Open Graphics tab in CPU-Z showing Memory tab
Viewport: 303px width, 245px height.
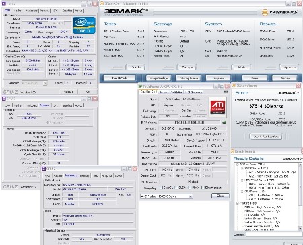[67, 105]
